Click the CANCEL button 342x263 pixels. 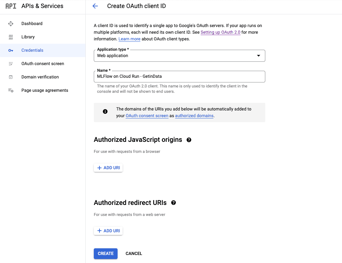click(x=134, y=254)
